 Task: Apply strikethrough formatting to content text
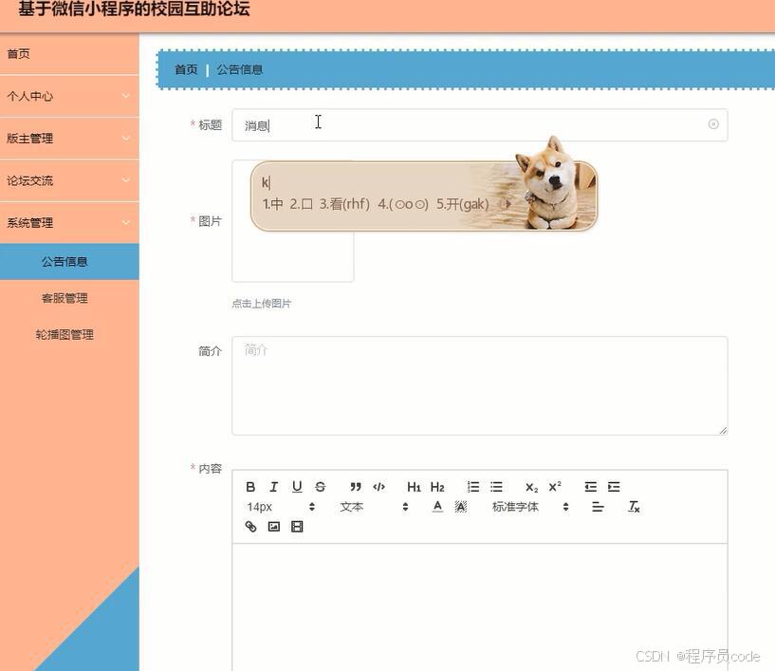(320, 486)
